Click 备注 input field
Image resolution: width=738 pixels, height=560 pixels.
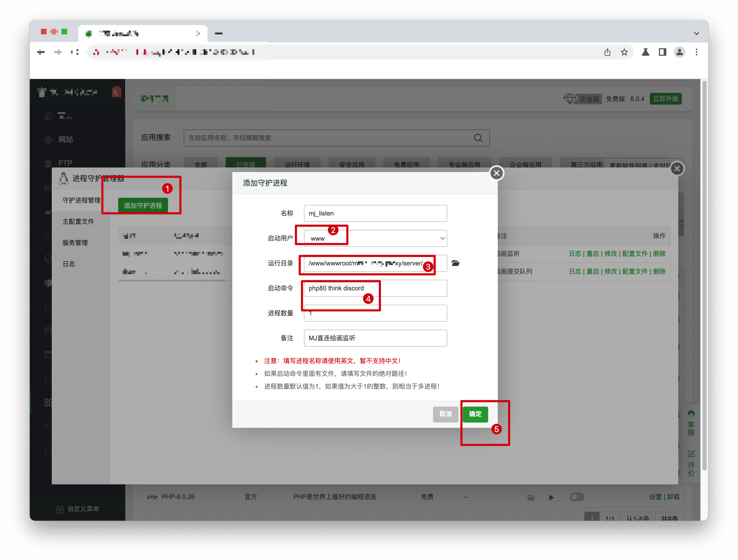click(375, 338)
